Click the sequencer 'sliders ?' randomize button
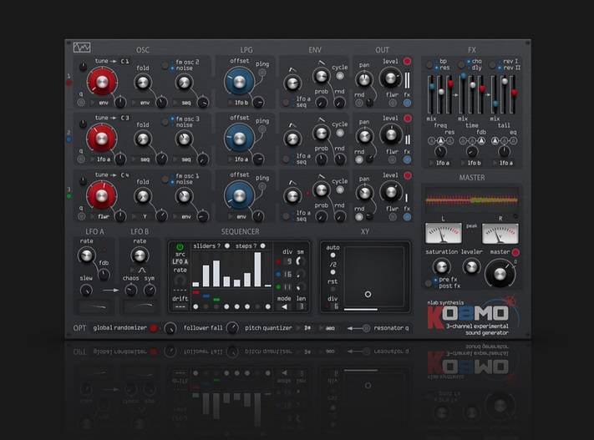The image size is (594, 440). (228, 246)
